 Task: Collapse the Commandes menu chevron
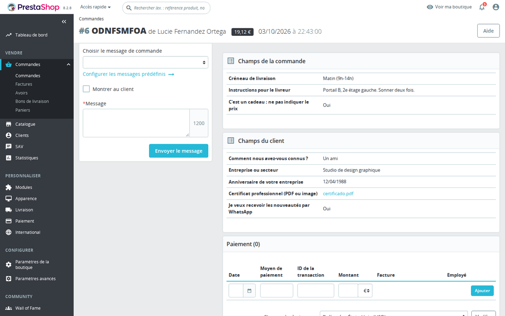69,64
